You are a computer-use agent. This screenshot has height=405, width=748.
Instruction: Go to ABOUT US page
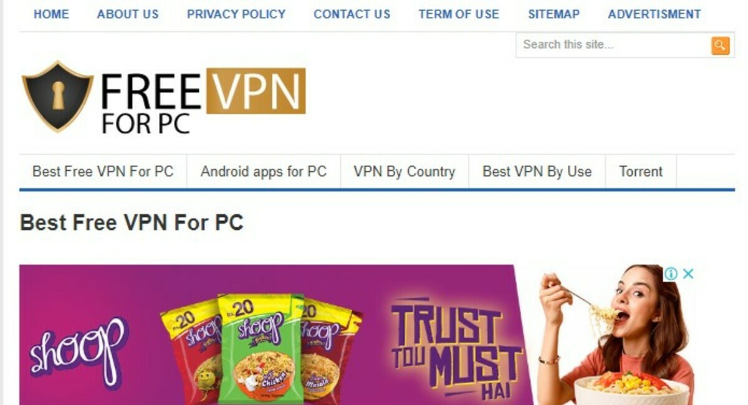(128, 14)
